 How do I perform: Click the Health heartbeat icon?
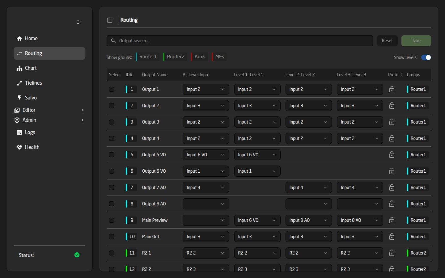pyautogui.click(x=19, y=147)
